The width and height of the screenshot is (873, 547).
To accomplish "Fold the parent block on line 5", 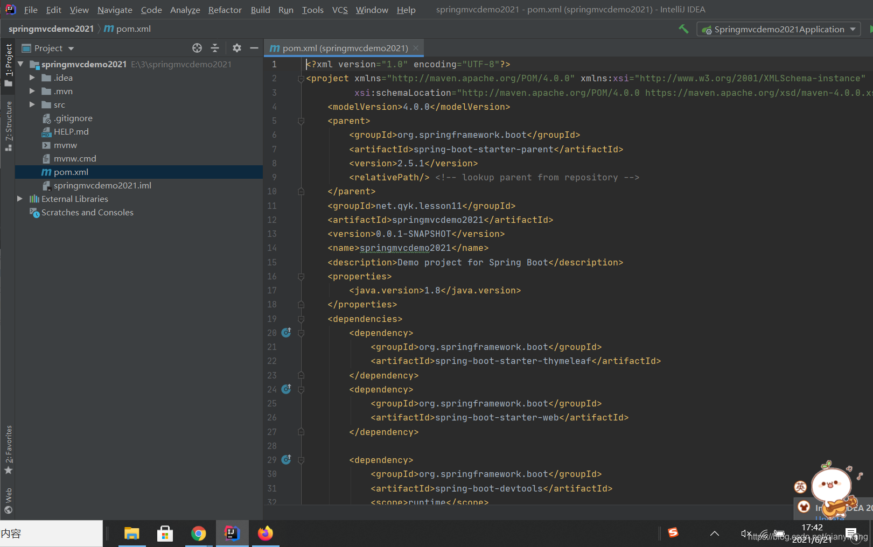I will tap(301, 121).
